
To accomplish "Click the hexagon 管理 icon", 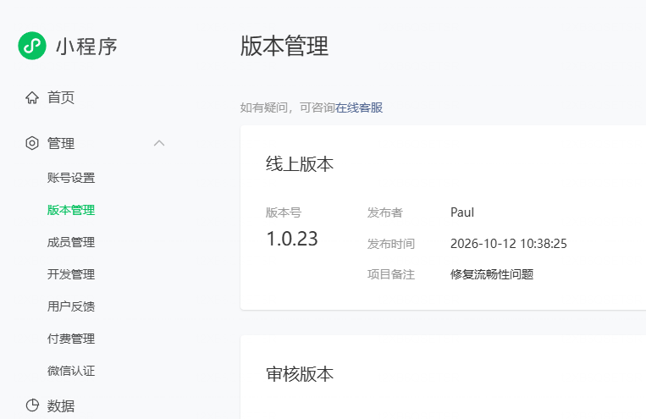I will click(32, 143).
